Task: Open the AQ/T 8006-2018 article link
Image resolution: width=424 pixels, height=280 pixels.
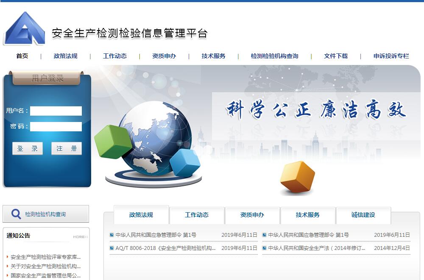Action: 165,248
